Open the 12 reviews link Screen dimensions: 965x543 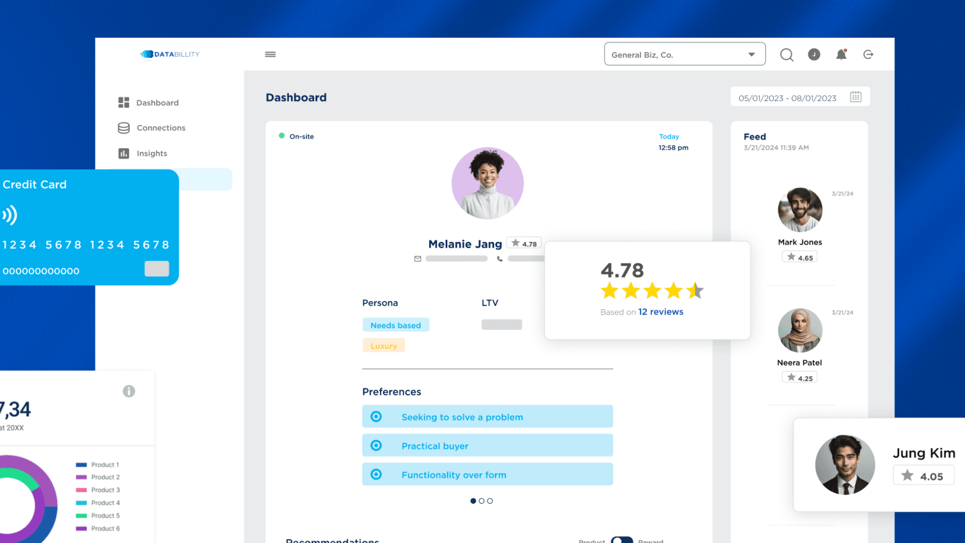tap(661, 312)
